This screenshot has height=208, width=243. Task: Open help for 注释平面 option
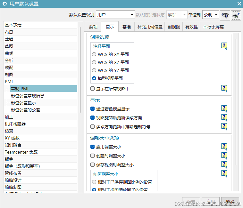point(224,46)
